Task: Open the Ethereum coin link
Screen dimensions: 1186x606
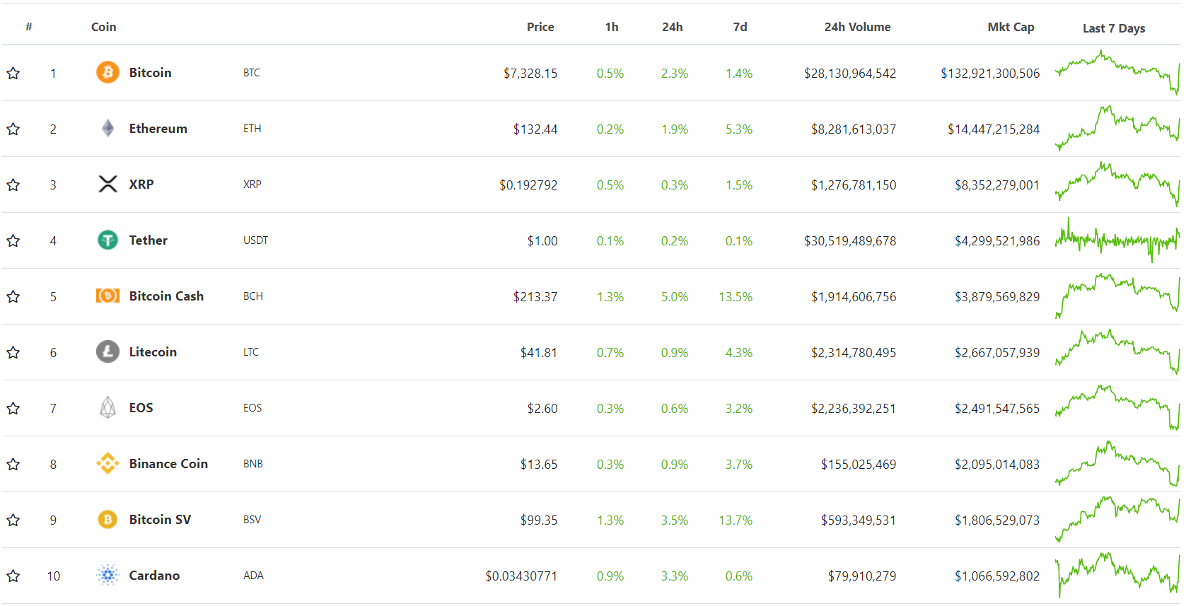Action: coord(158,128)
